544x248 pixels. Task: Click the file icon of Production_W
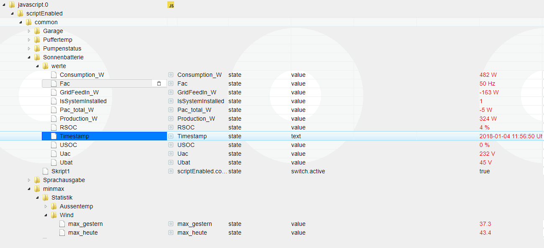[x=54, y=119]
